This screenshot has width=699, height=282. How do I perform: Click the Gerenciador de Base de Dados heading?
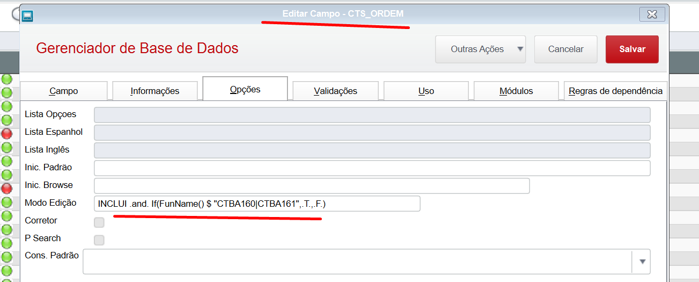(x=137, y=48)
